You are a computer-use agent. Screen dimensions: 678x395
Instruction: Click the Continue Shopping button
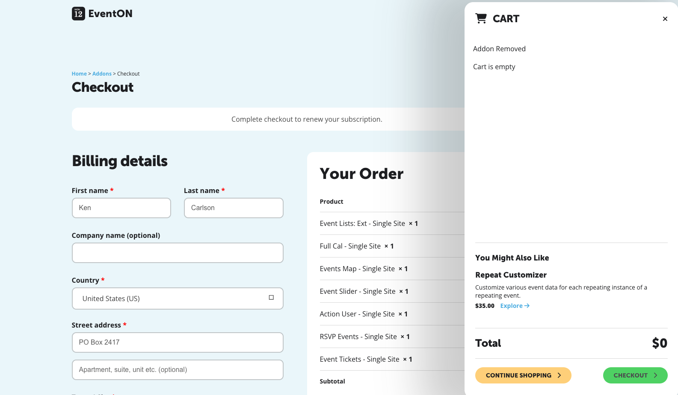523,375
